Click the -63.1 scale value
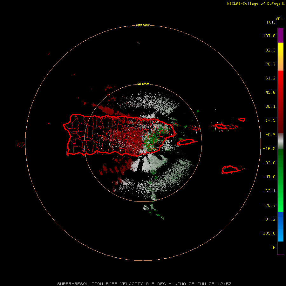Image resolution: width=286 pixels, height=286 pixels. pyautogui.click(x=269, y=191)
